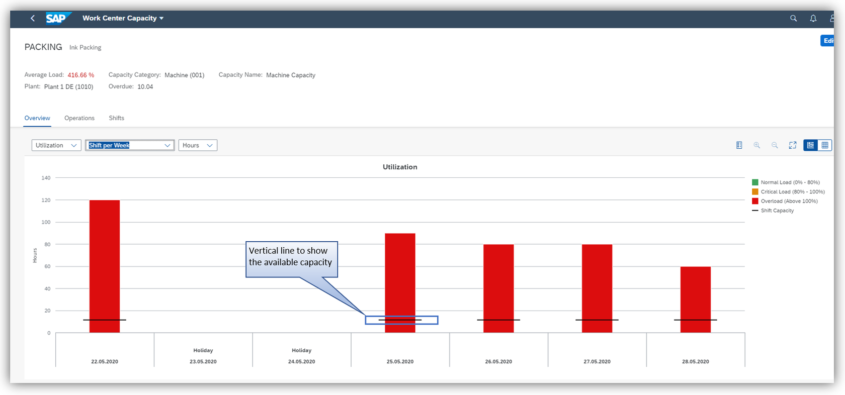Open the Work Center Capacity title menu
Viewport: 845px width, 395px height.
point(123,18)
